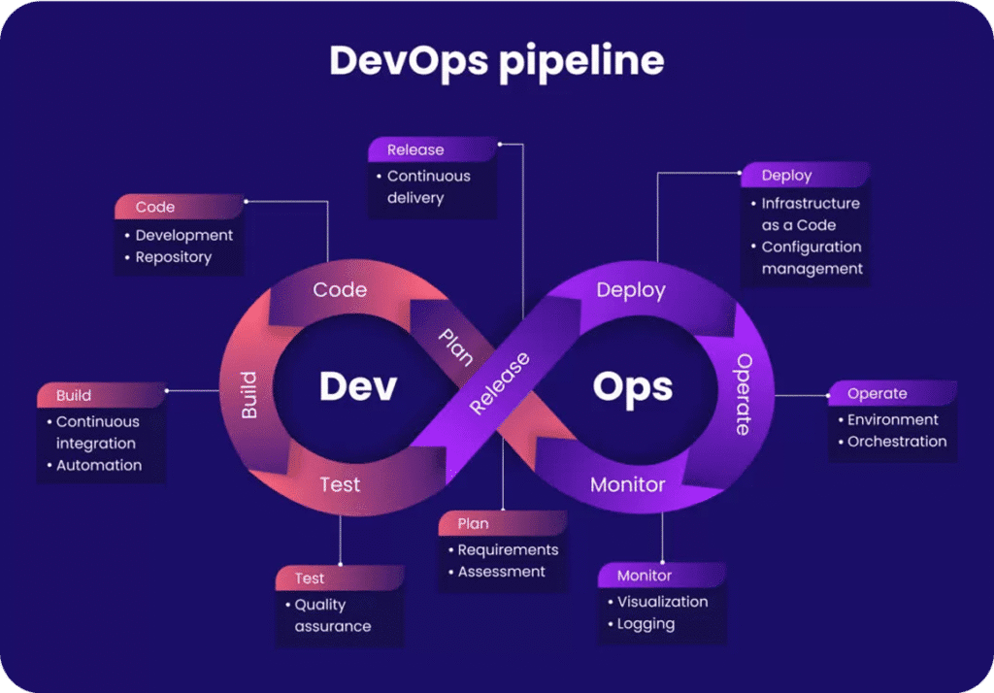Click the Build segment of the infinity loop
Image resolution: width=994 pixels, height=693 pixels.
click(248, 395)
